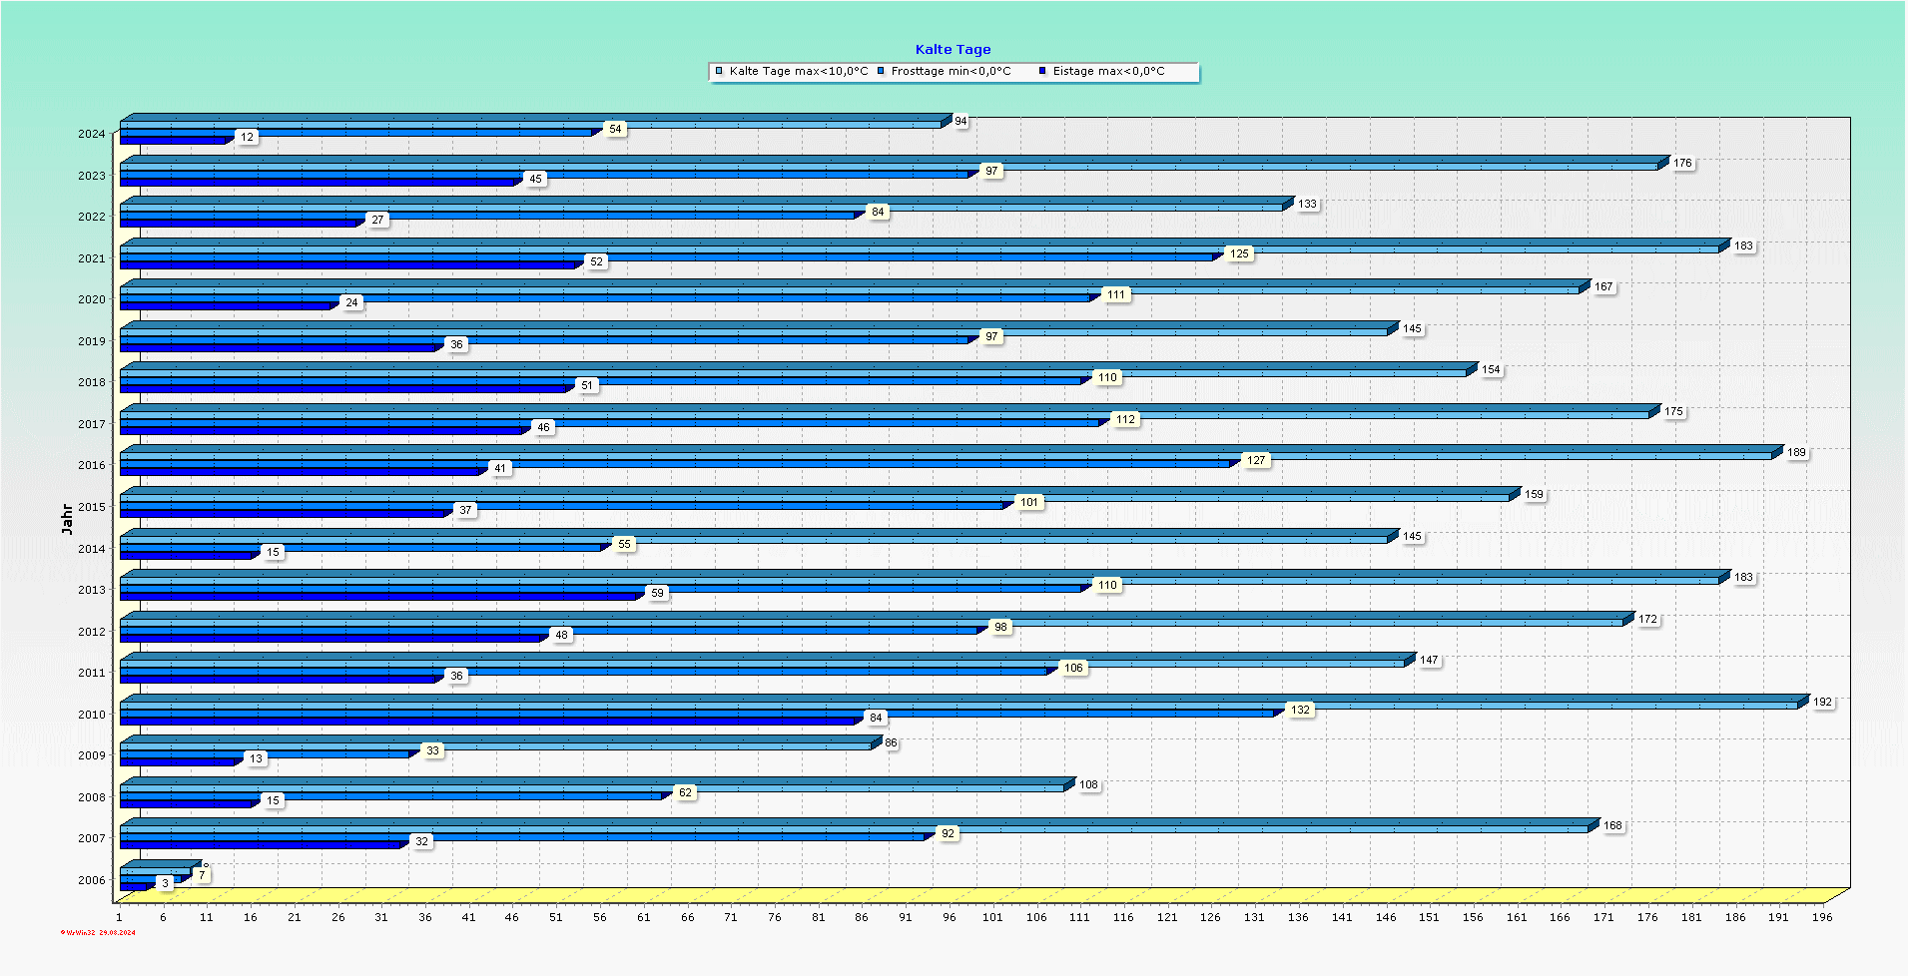
Task: Expand details for year 2019 row
Action: click(95, 339)
